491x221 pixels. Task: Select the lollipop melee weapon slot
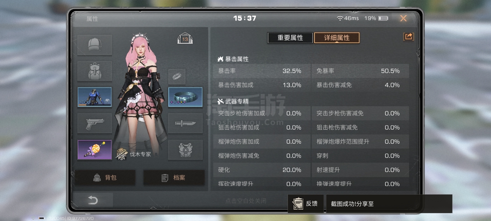click(95, 150)
